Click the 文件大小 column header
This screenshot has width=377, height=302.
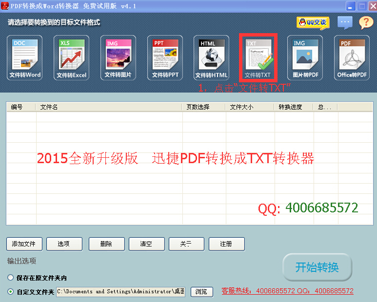[250, 107]
